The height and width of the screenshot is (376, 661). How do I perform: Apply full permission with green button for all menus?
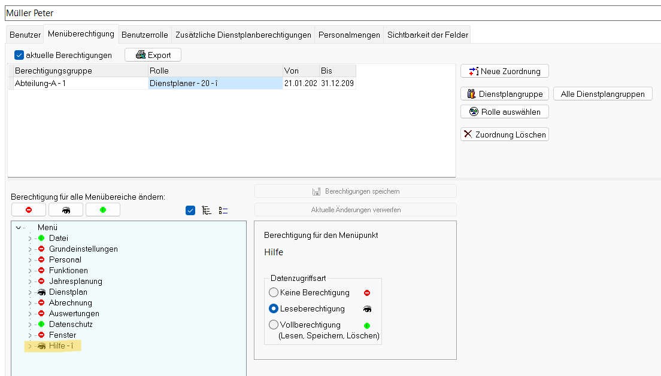[x=102, y=210]
